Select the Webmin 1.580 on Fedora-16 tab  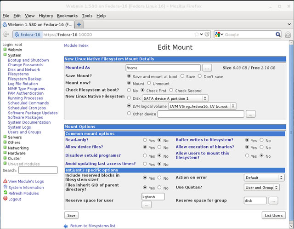point(38,24)
